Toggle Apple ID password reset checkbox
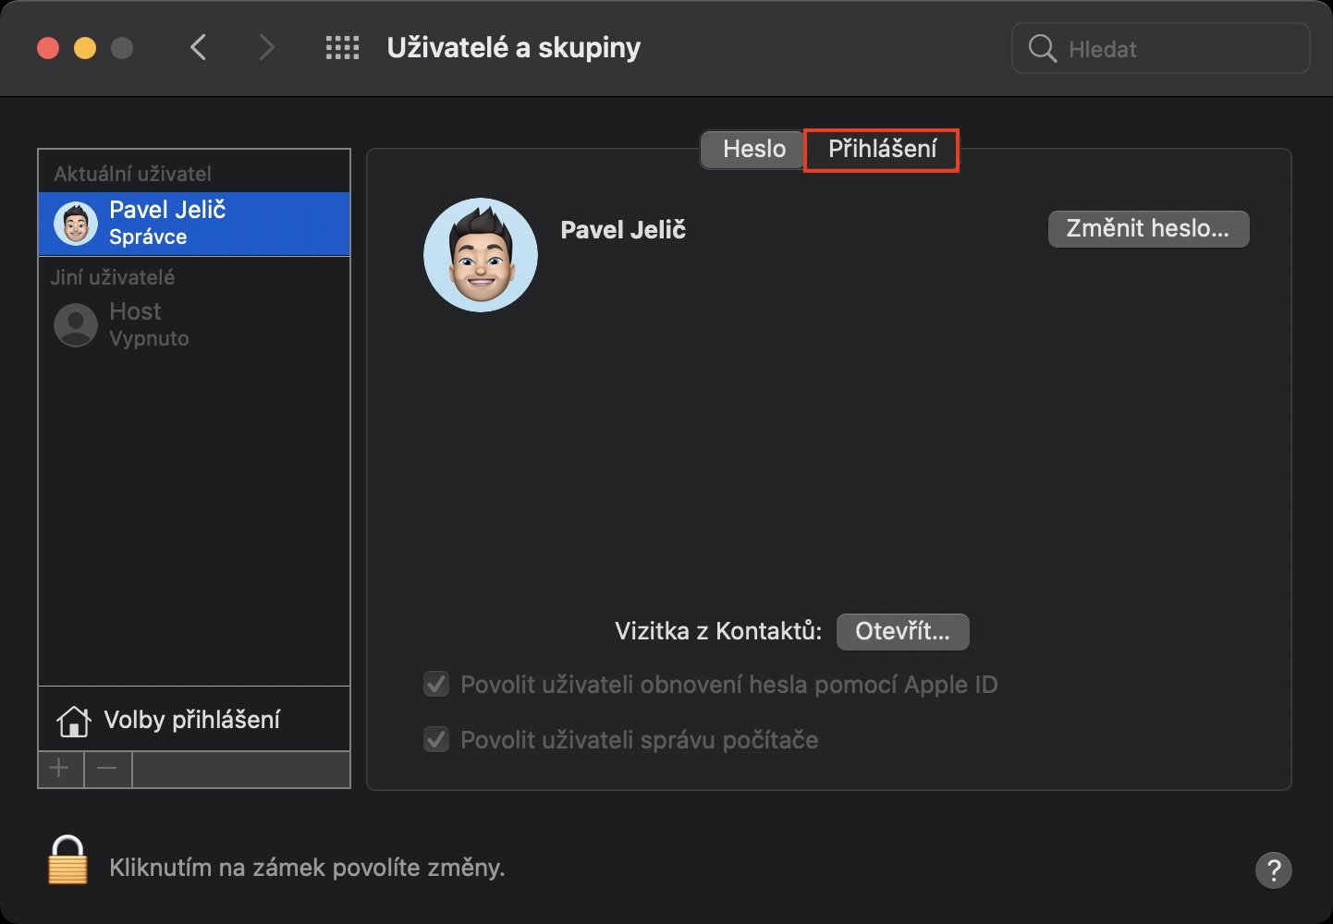Screen dimensions: 1333x924 [x=436, y=685]
